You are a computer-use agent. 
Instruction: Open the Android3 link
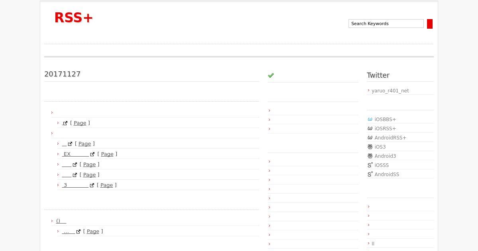pos(385,156)
